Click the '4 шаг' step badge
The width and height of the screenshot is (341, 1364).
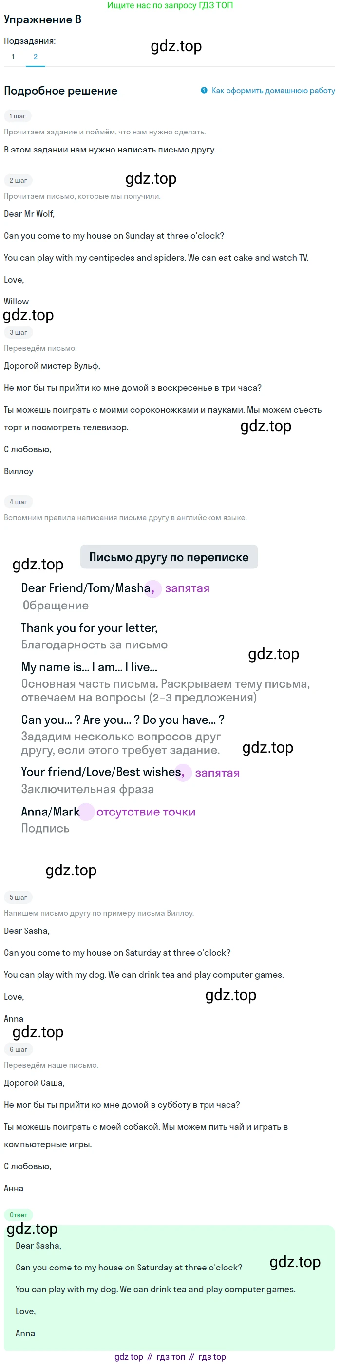click(18, 502)
